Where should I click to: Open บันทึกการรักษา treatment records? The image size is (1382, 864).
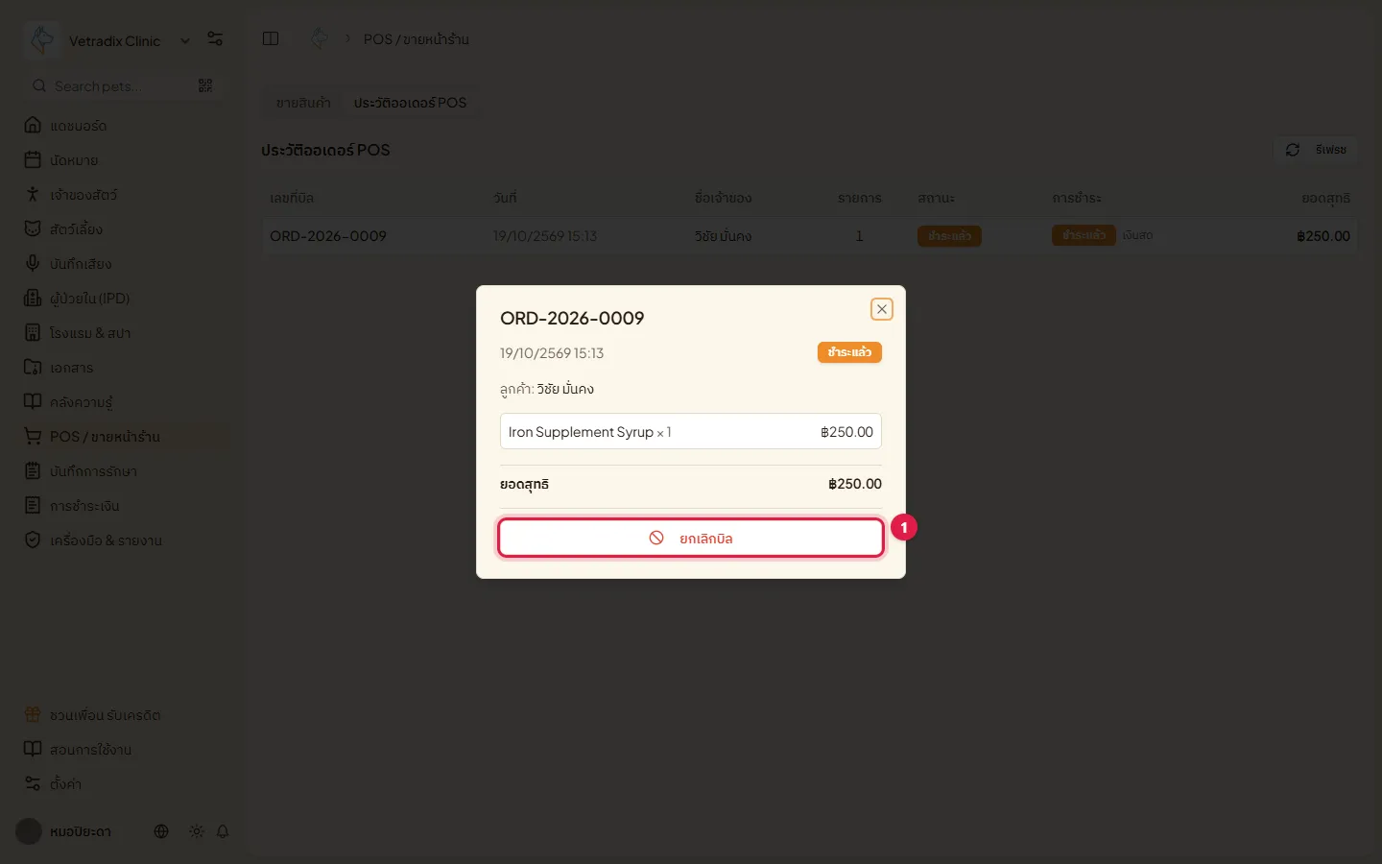(x=125, y=471)
